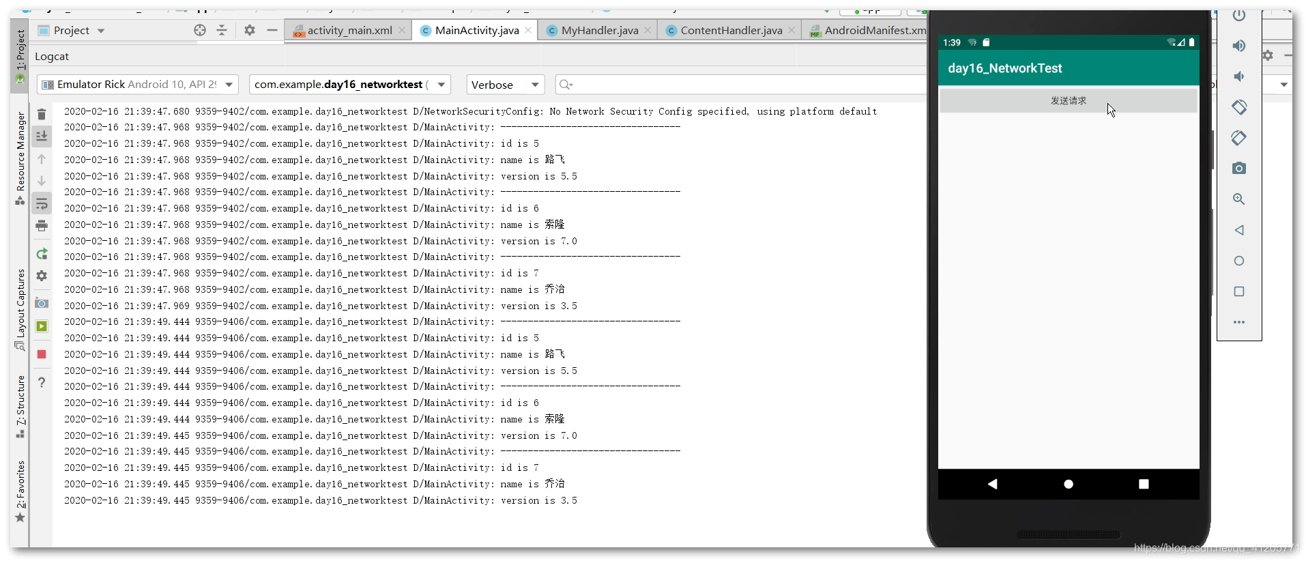Close the MainActivity.java tab
This screenshot has width=1306, height=561.
(528, 30)
